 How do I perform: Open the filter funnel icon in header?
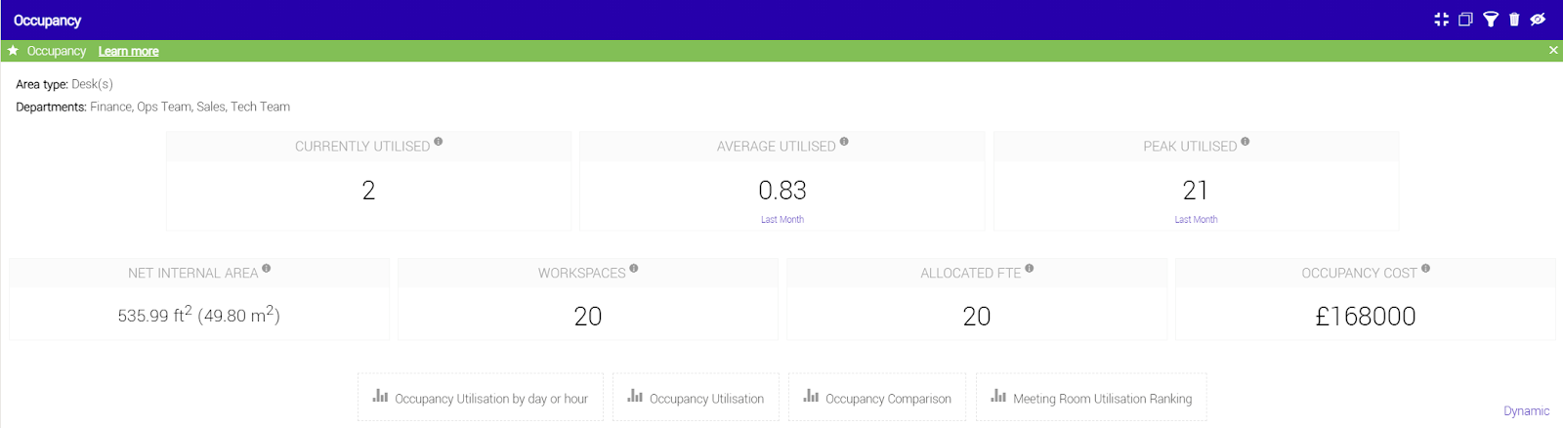1491,20
